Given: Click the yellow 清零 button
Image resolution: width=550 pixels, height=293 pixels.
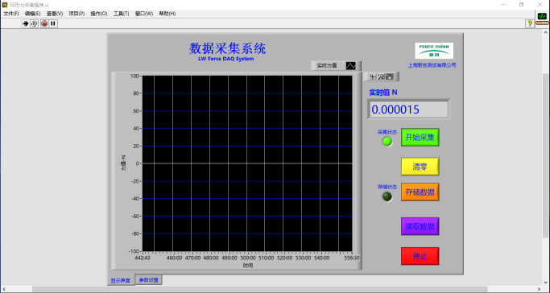Looking at the screenshot, I should coord(420,167).
